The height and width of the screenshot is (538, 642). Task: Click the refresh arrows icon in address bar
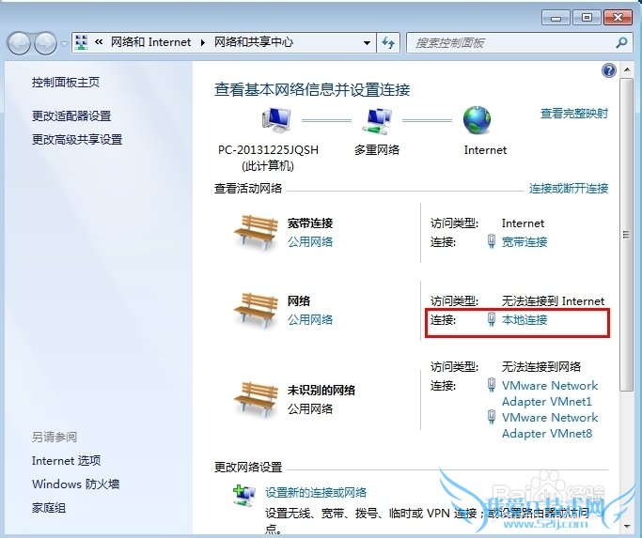pyautogui.click(x=388, y=42)
